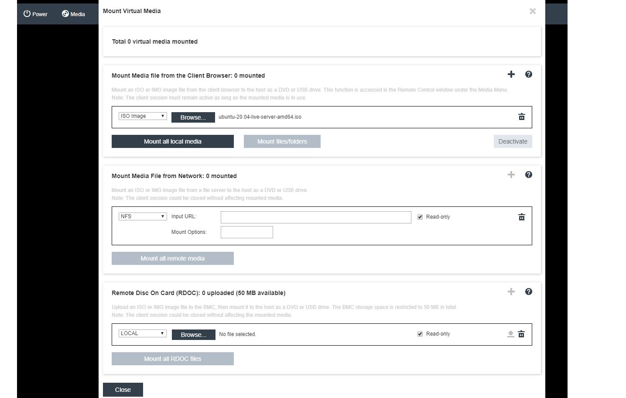Open the Media menu
The image size is (626, 398).
[x=73, y=14]
